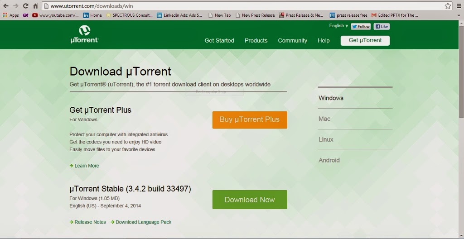Image resolution: width=464 pixels, height=239 pixels.
Task: Open the LinkedIn Ads bookmark
Action: click(179, 15)
